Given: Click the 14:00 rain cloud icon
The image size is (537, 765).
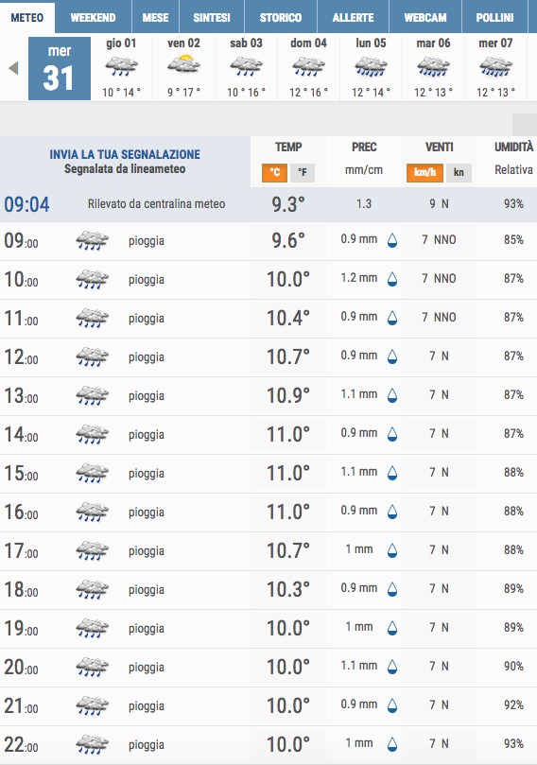Looking at the screenshot, I should pos(93,435).
